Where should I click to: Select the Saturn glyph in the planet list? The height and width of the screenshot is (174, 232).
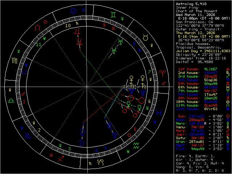[x=227, y=137]
